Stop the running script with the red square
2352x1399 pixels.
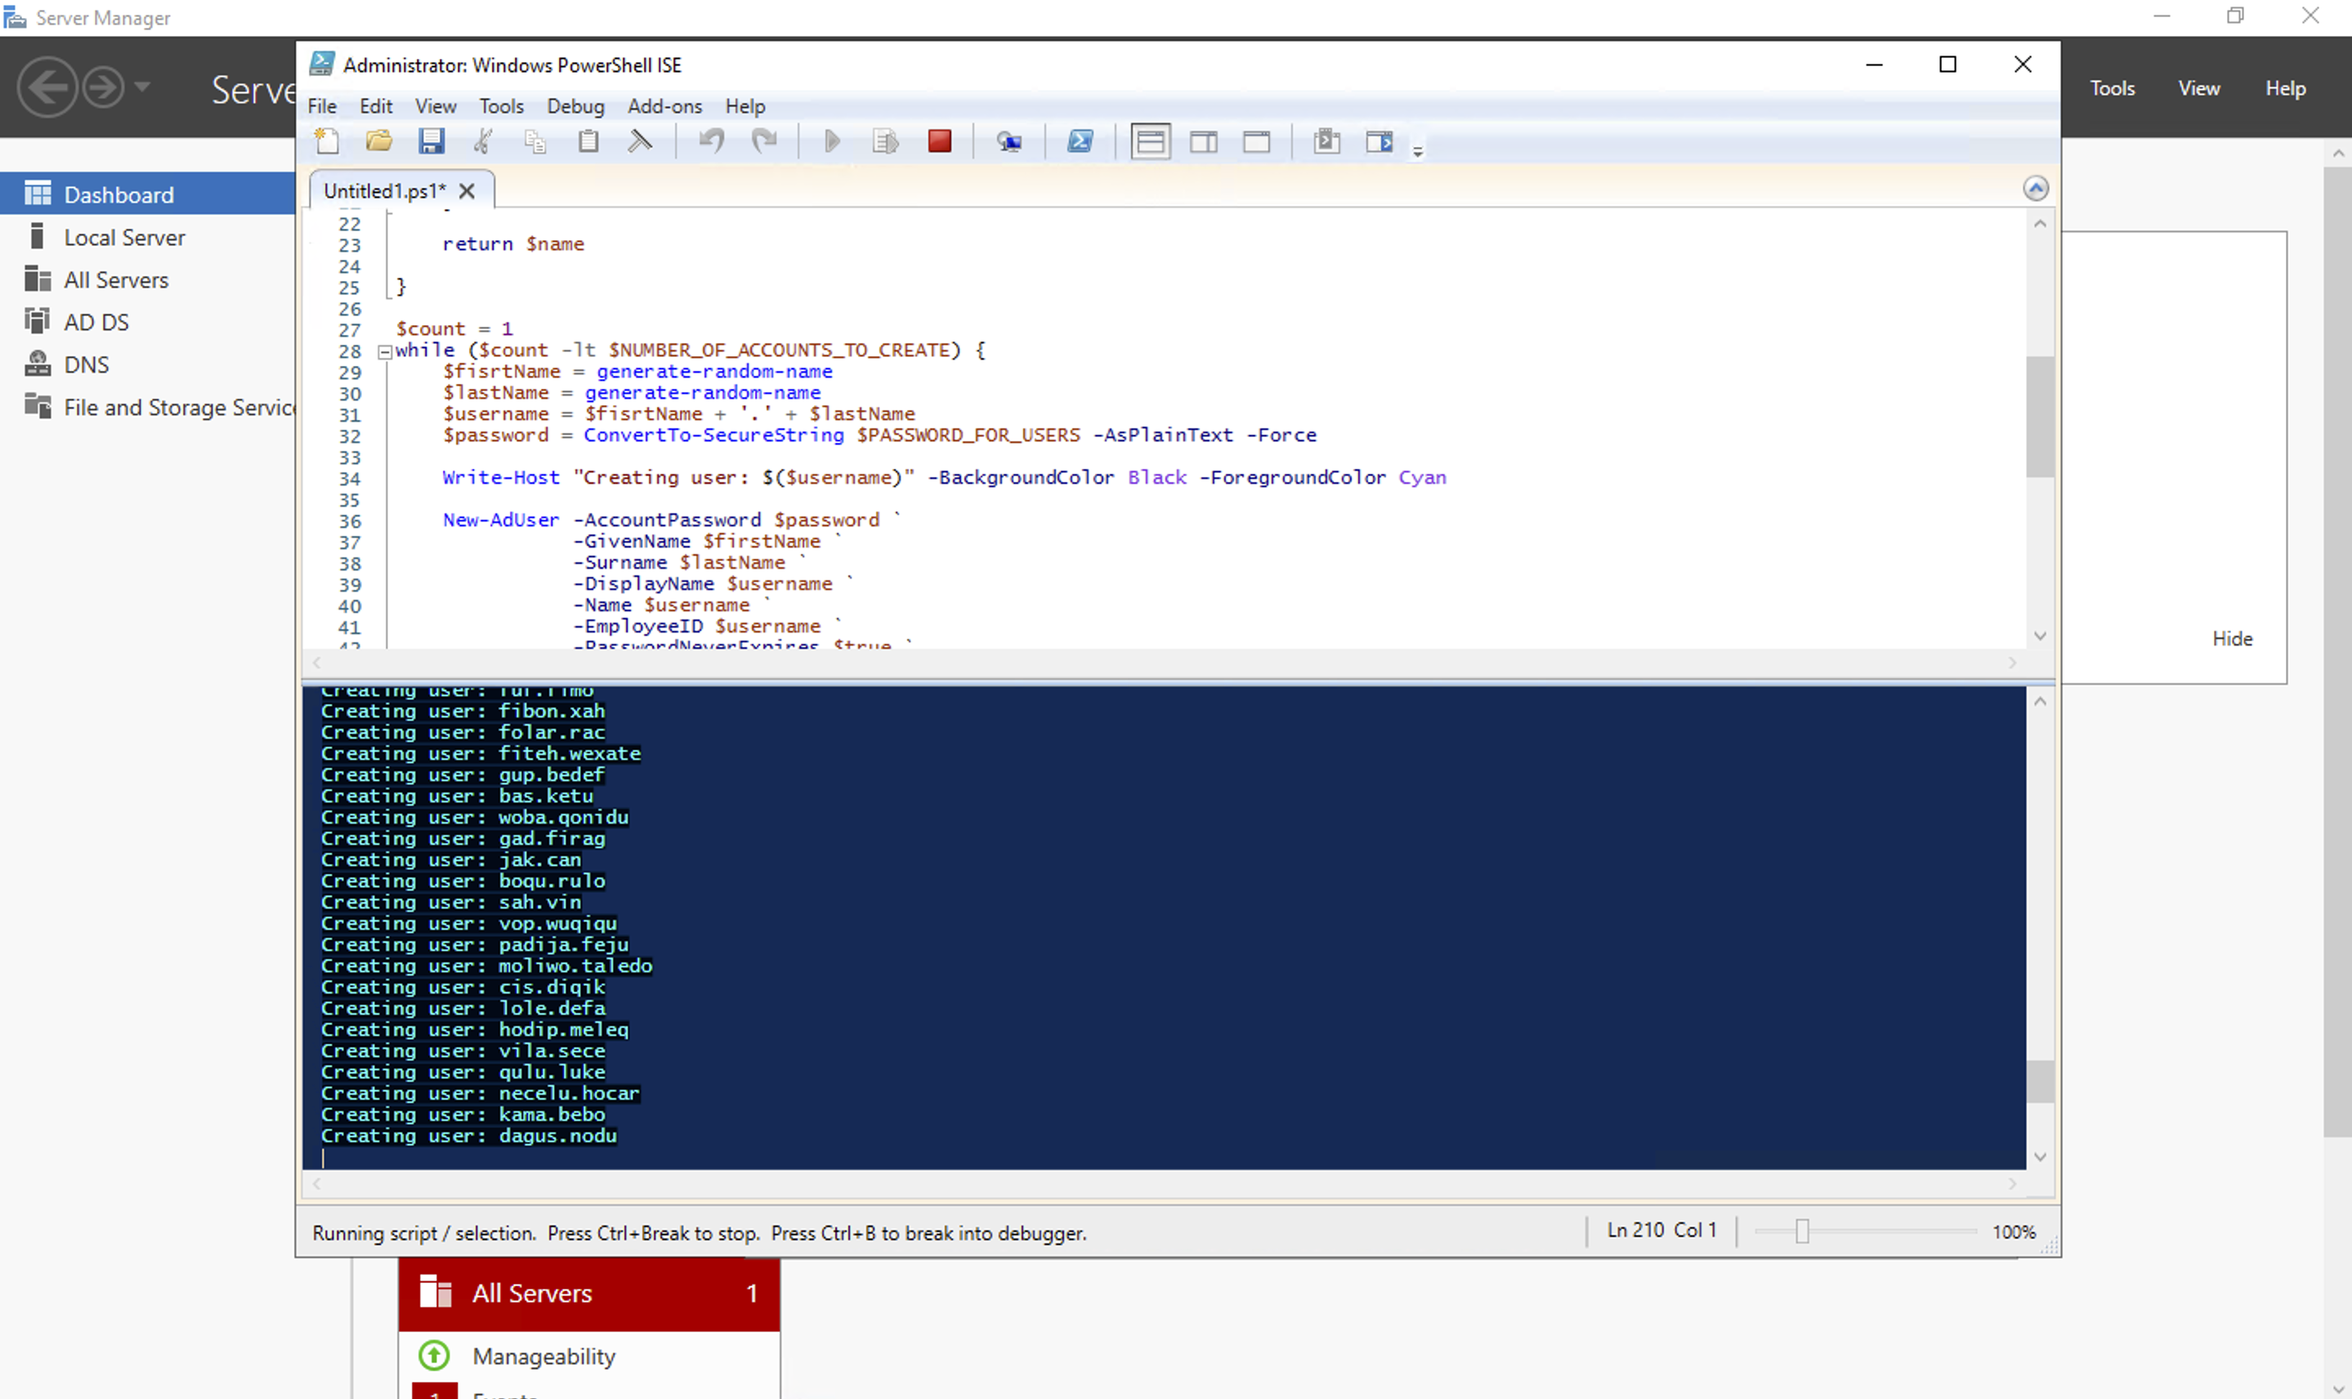click(x=939, y=141)
